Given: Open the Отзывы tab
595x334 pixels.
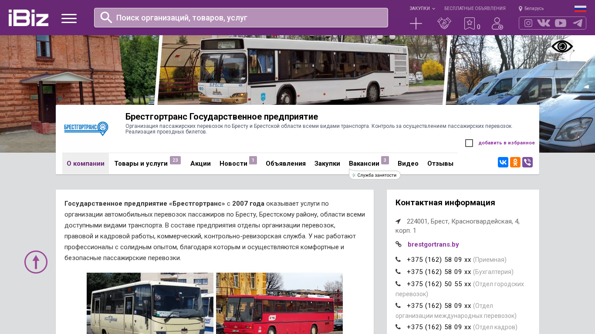Looking at the screenshot, I should pos(440,164).
